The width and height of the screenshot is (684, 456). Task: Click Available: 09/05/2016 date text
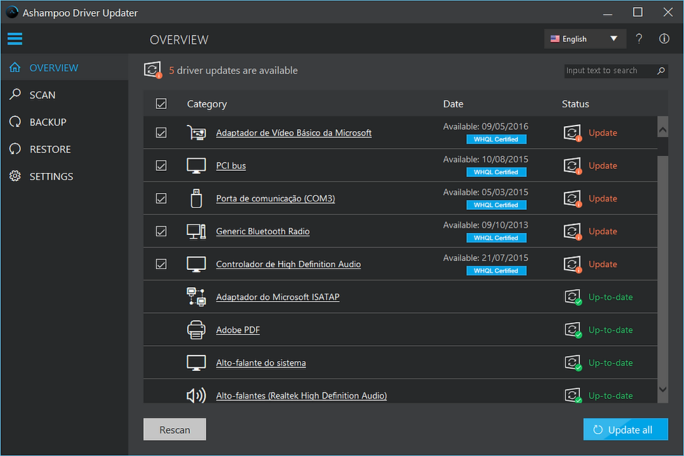click(486, 126)
